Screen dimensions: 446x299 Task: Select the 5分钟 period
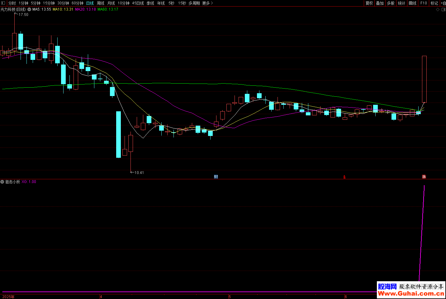tap(36, 3)
